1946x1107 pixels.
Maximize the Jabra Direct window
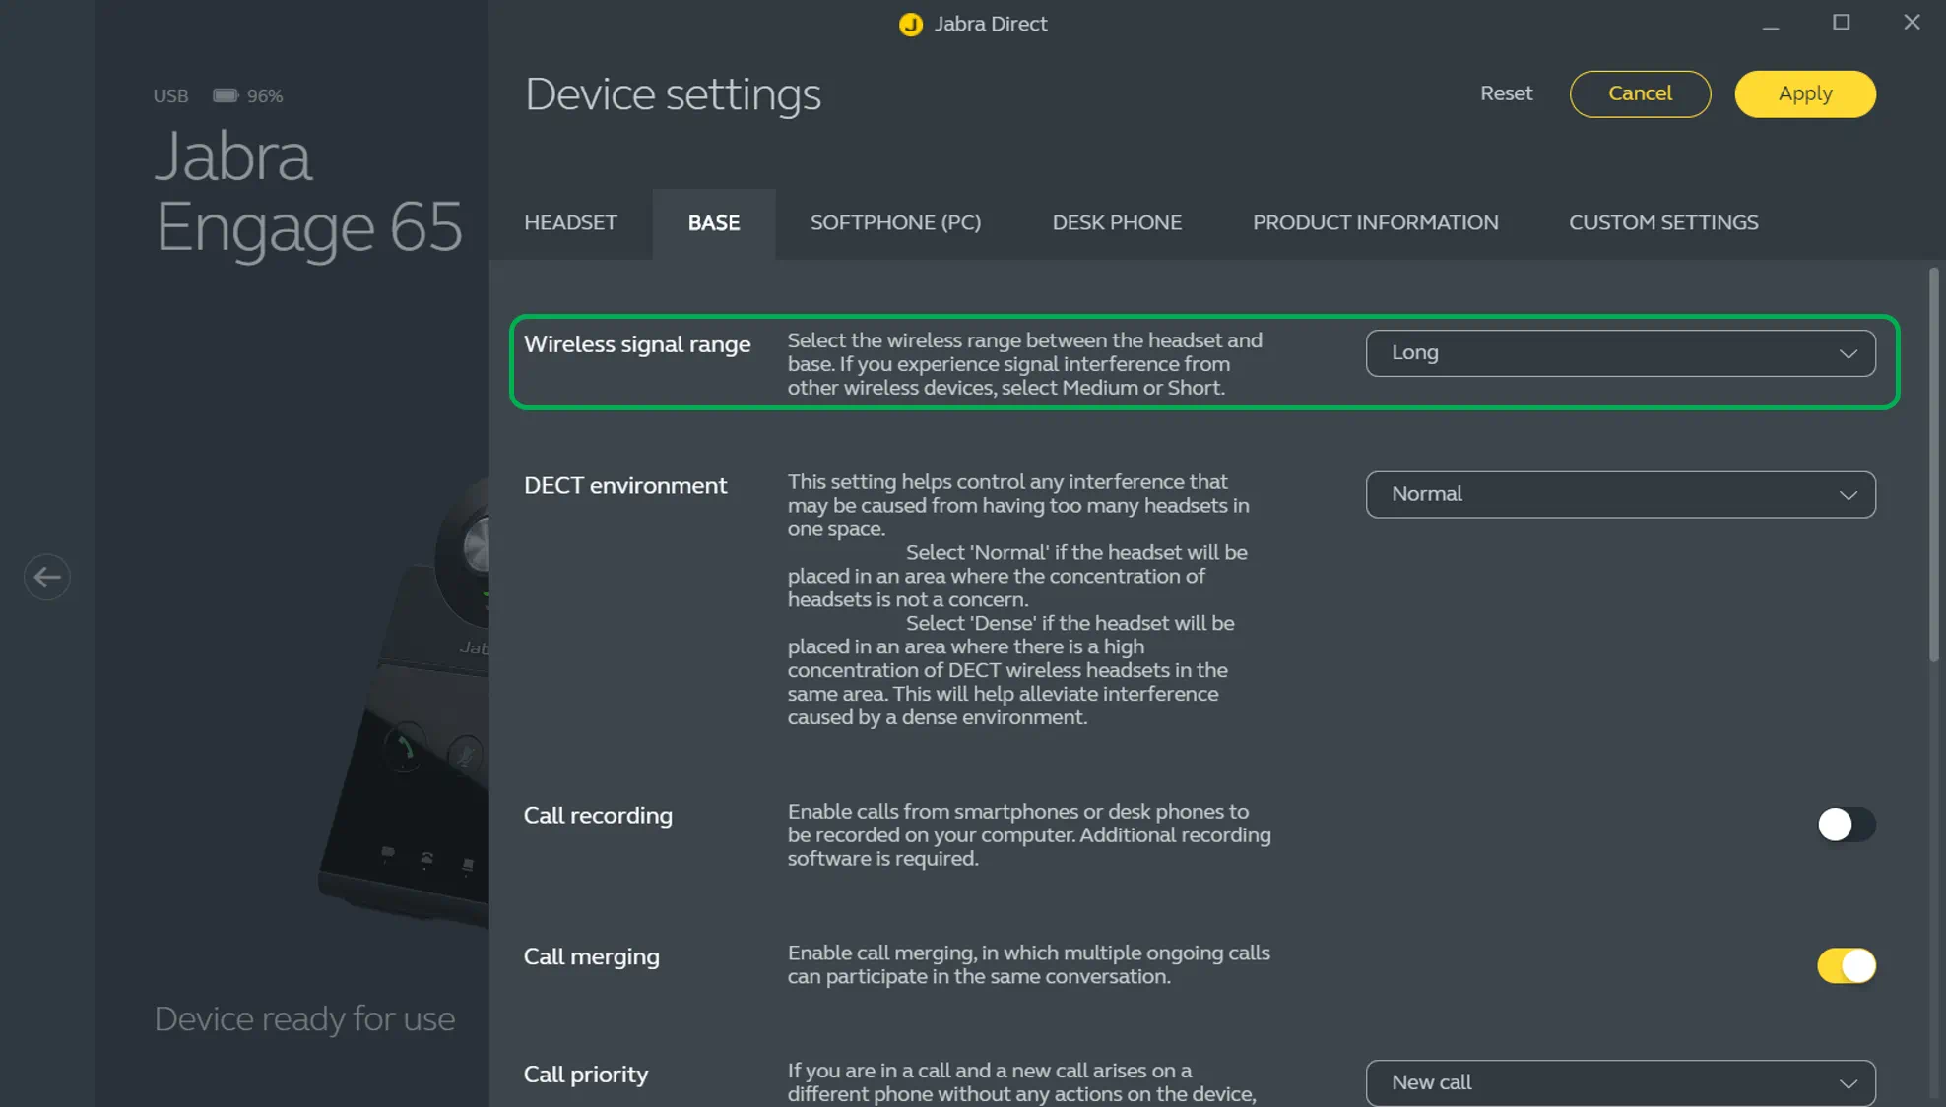[1841, 22]
